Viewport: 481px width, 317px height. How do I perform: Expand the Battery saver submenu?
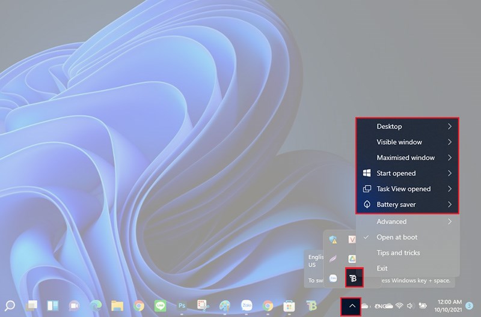(x=407, y=205)
